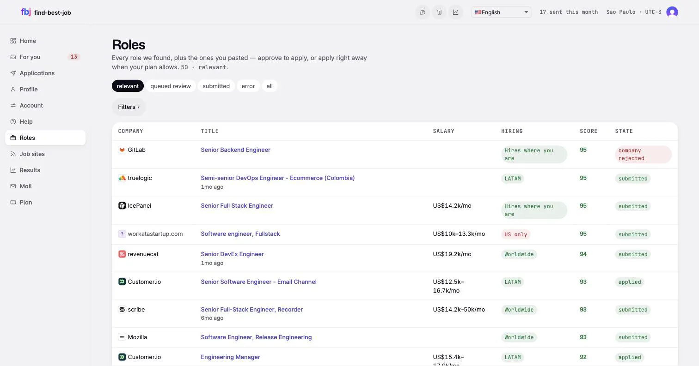The image size is (699, 366).
Task: Click the Home sidebar icon
Action: coord(13,41)
